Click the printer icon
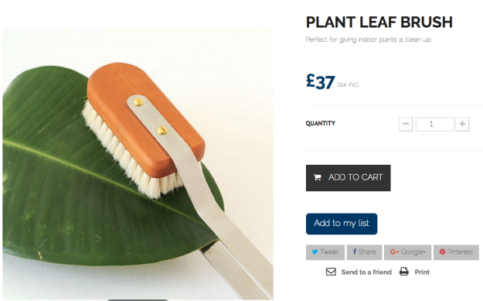 pos(404,272)
